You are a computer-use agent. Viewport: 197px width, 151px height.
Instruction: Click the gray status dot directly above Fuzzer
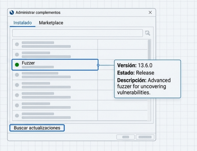tap(17, 54)
